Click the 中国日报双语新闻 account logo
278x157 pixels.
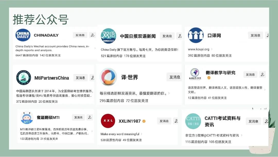click(x=108, y=36)
